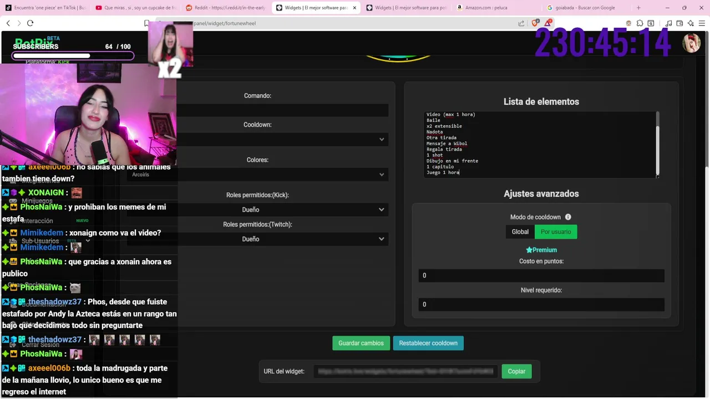
Task: Switch to the second Widgets tab
Action: 407,8
